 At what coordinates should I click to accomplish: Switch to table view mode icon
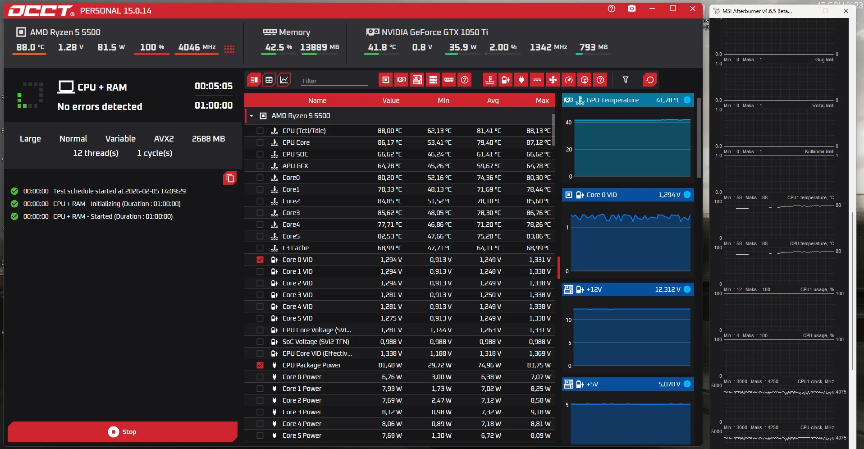pos(269,80)
